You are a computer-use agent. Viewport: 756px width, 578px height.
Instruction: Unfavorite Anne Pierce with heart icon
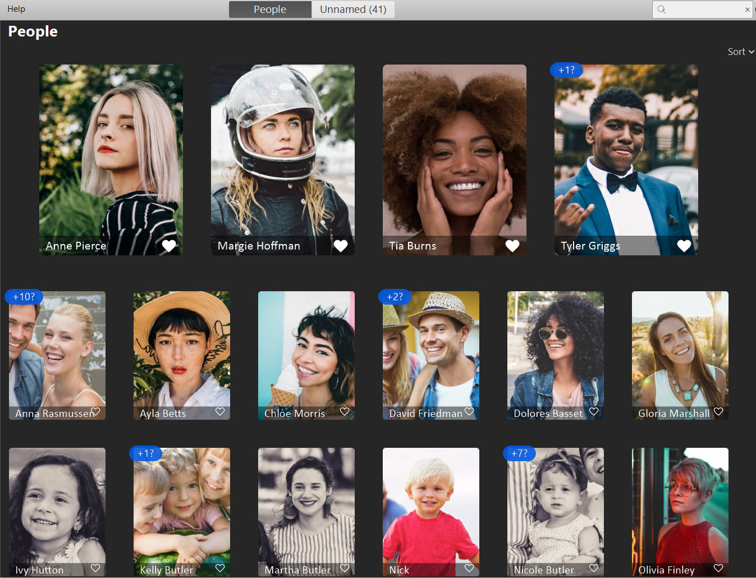point(169,246)
